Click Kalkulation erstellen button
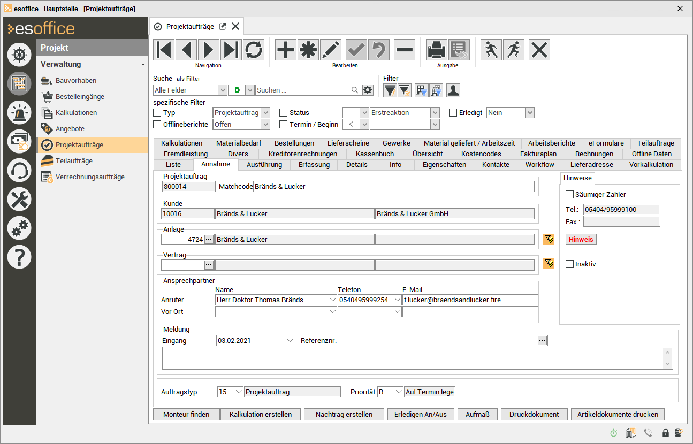Screen dimensions: 693x444 coord(261,415)
